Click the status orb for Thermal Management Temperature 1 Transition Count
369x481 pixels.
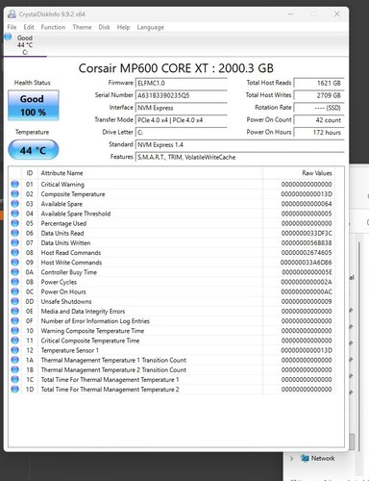tap(14, 360)
